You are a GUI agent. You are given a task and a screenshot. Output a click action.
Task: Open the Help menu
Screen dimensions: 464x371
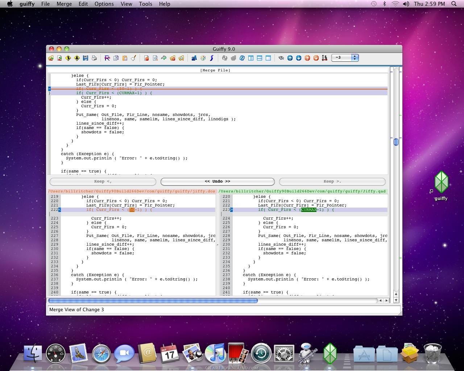(x=165, y=4)
